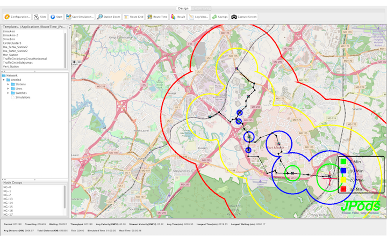387x236 pixels.
Task: Show the Route Grid
Action: (x=134, y=17)
